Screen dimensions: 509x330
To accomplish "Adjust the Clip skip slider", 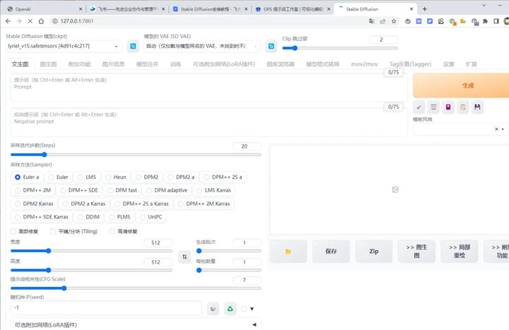I will point(340,48).
